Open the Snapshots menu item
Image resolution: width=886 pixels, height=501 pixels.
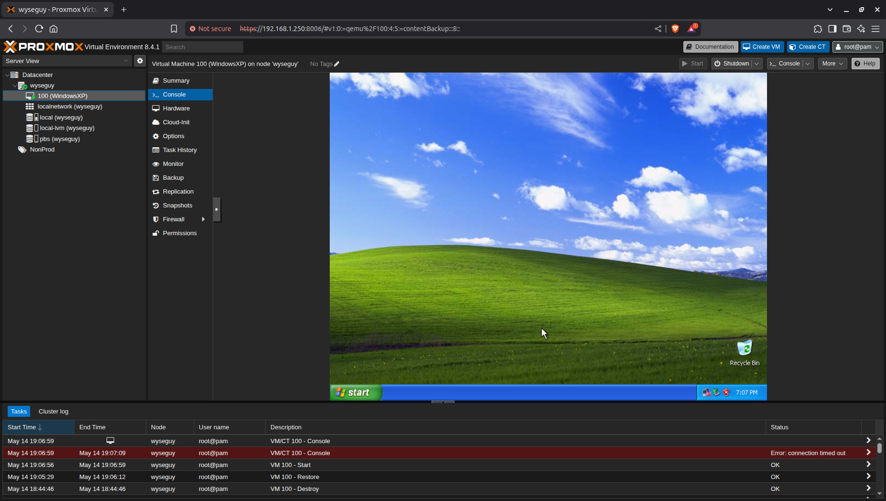tap(181, 206)
